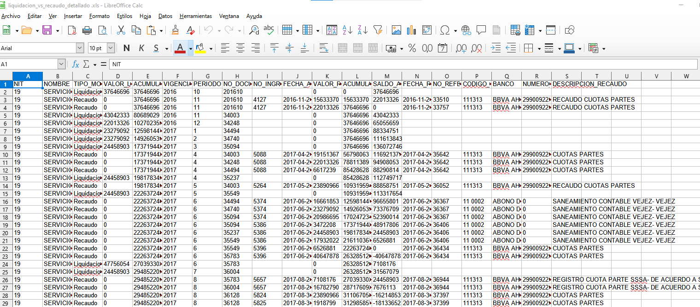Screen dimensions: 700x307
Task: Open the Name Box dropdown arrow
Action: click(62, 64)
